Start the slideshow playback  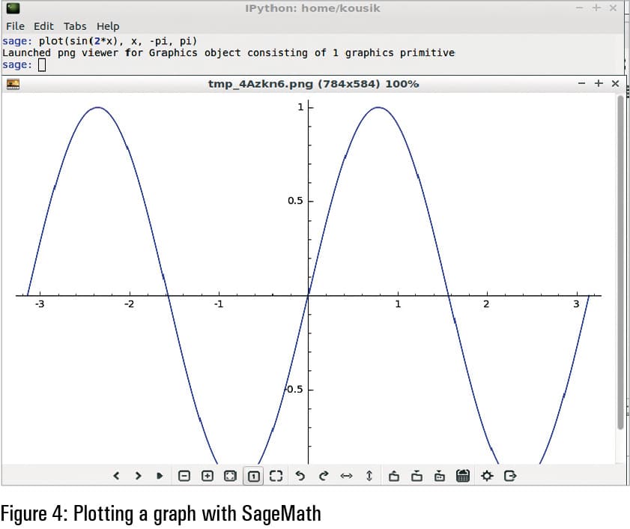(160, 476)
